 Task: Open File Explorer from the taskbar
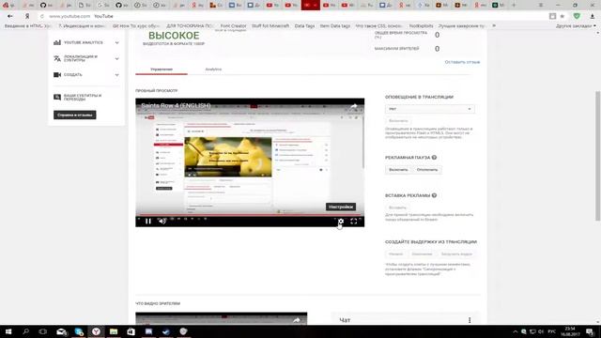point(114,331)
